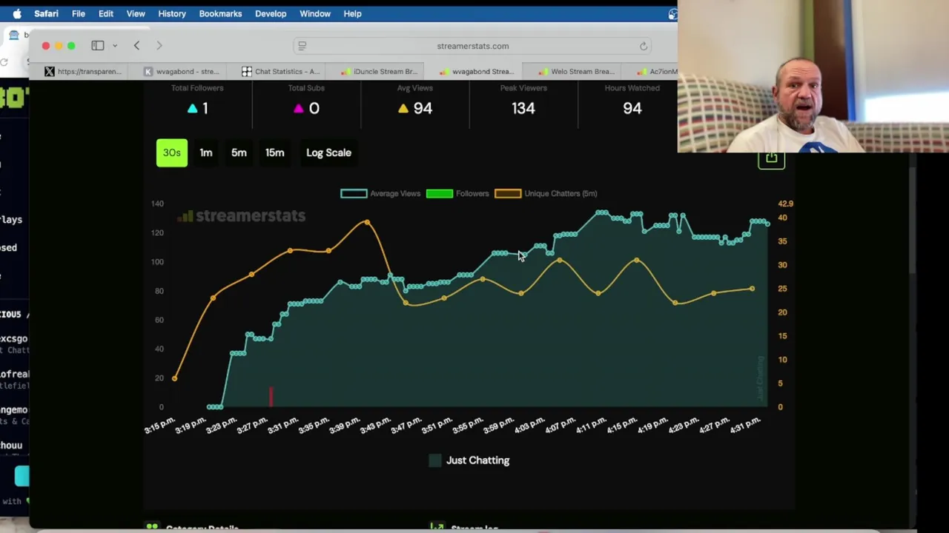Click the reader icon in address bar
The height and width of the screenshot is (533, 949).
click(x=302, y=46)
